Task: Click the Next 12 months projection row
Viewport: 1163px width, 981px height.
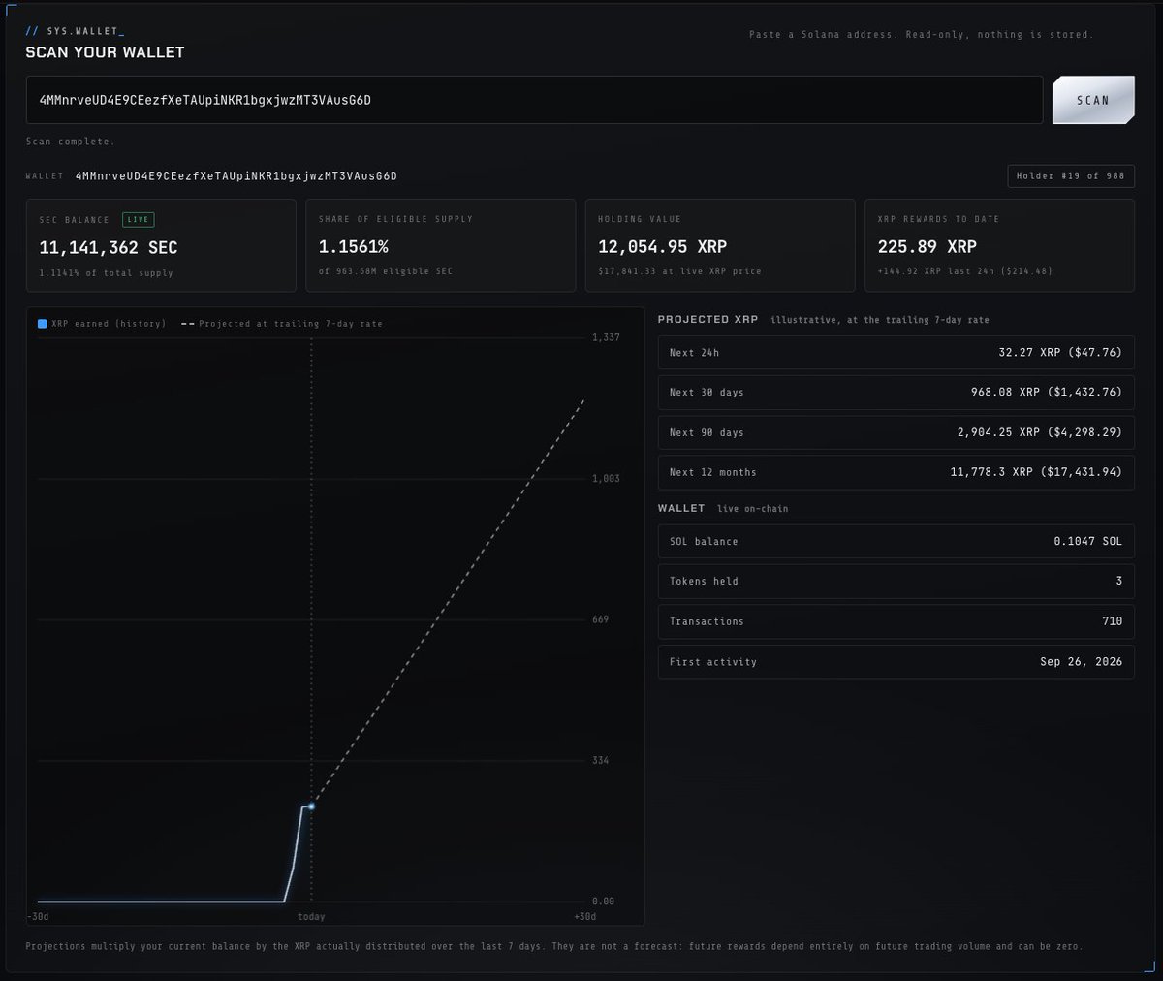Action: click(896, 472)
